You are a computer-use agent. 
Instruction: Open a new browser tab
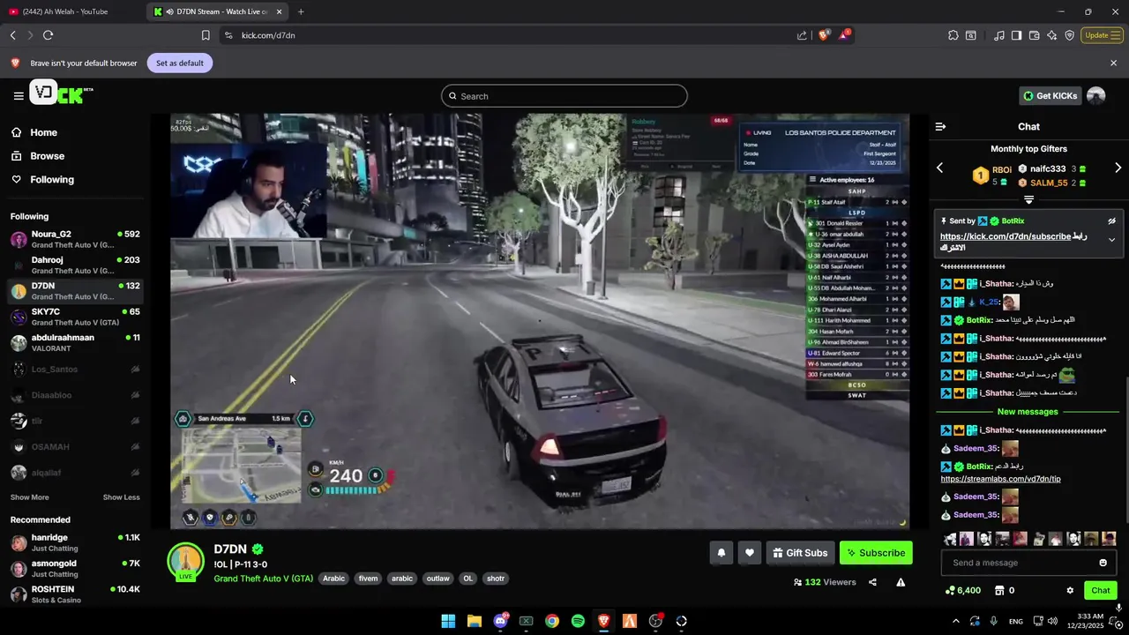[301, 11]
